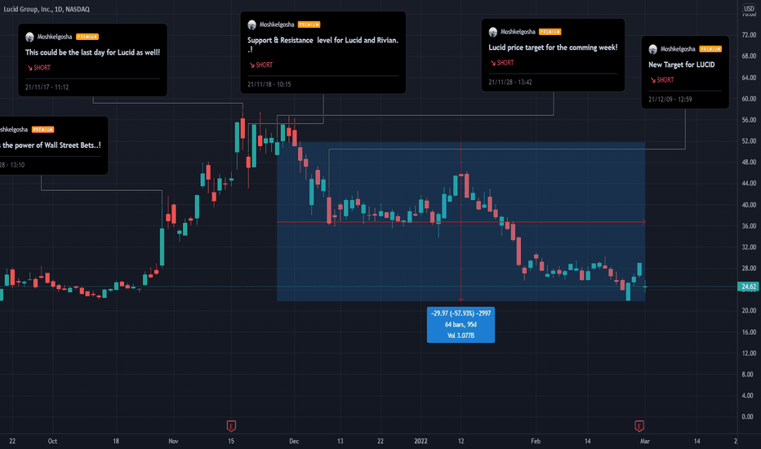Click the "Oct" label on the time axis
761x449 pixels.
click(52, 441)
